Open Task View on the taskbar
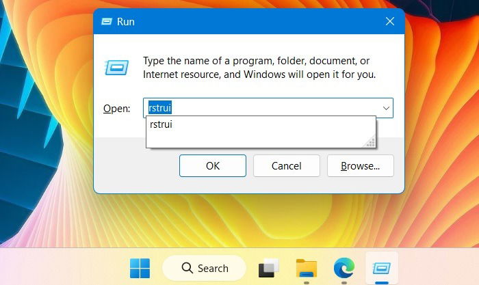 (x=269, y=268)
